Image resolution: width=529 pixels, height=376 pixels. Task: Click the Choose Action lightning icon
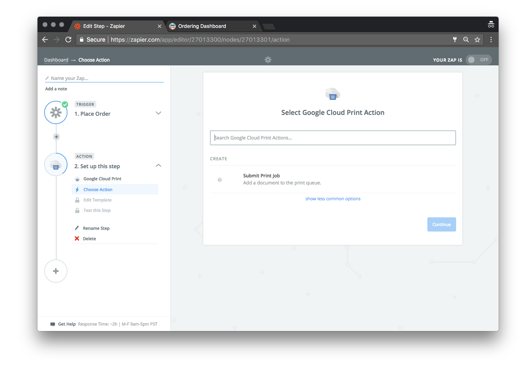(77, 189)
